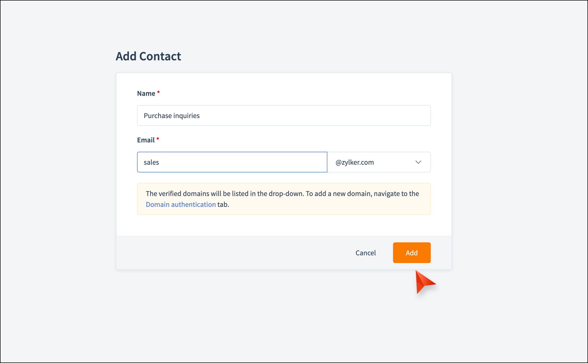The width and height of the screenshot is (588, 363).
Task: Click the Add Contact heading
Action: point(148,56)
